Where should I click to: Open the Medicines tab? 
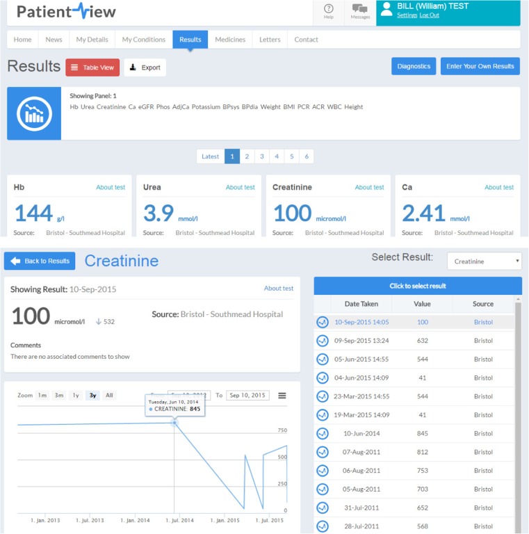pos(229,40)
